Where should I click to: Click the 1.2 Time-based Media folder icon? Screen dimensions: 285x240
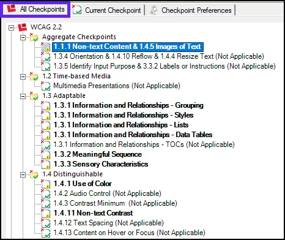(x=34, y=76)
